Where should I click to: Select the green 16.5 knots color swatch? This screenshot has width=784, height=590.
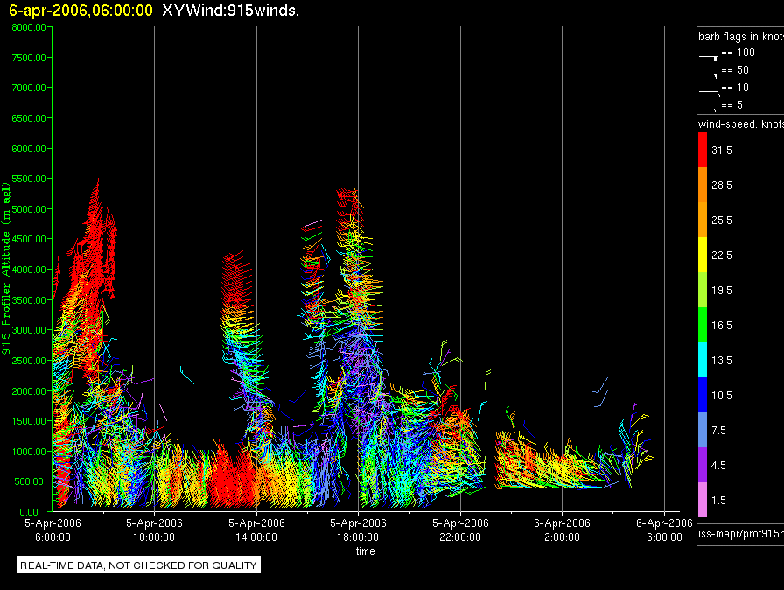(x=702, y=325)
